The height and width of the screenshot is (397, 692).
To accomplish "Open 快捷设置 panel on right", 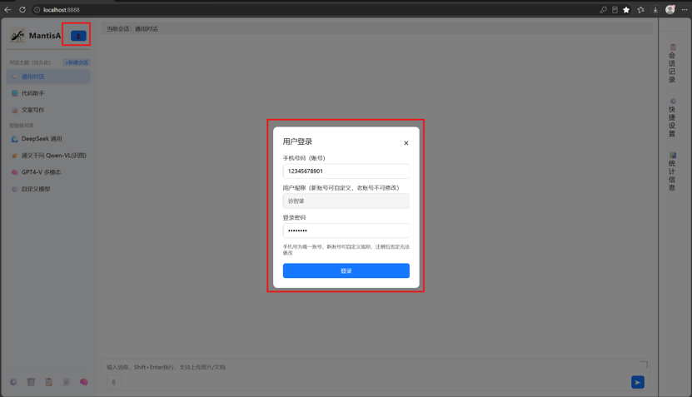I will tap(672, 118).
